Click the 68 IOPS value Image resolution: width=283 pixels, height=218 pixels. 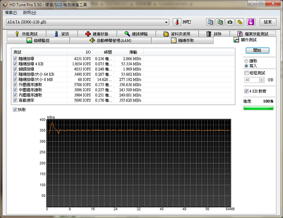pos(84,79)
